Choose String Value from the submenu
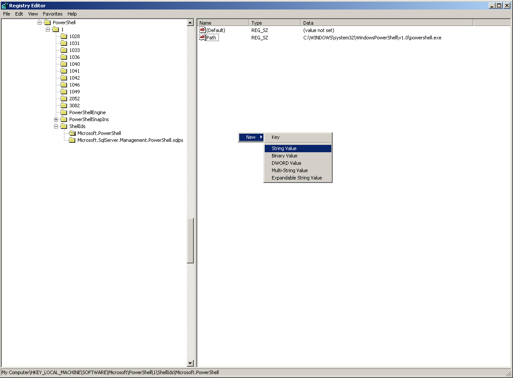Image resolution: width=513 pixels, height=378 pixels. pos(298,148)
